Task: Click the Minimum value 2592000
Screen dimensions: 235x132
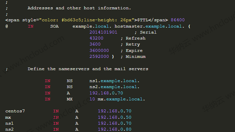Action: (99, 57)
